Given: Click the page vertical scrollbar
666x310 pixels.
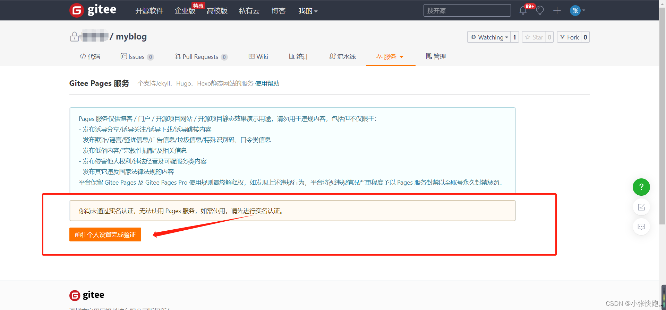Looking at the screenshot, I should (x=662, y=116).
